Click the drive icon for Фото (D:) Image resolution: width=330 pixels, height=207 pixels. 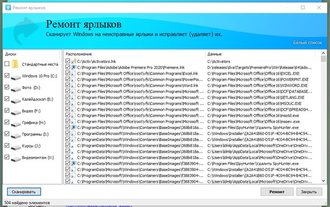click(x=16, y=89)
